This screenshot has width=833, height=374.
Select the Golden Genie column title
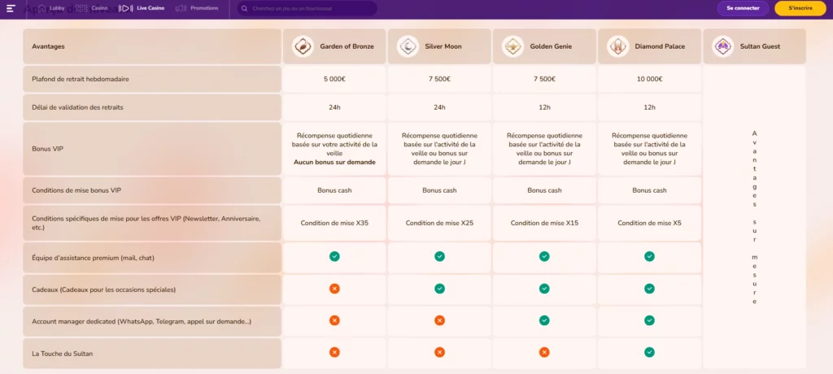551,46
